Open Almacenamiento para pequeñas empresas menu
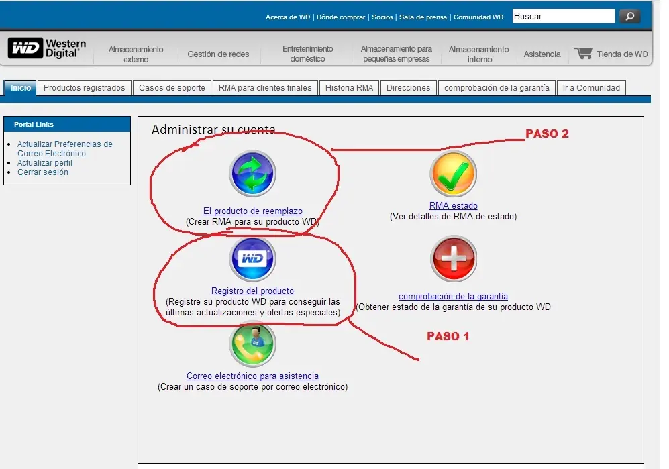 coord(397,54)
